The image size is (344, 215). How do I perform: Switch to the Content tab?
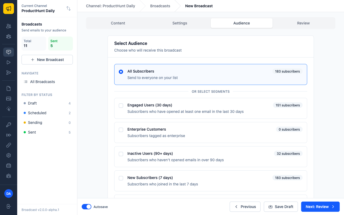point(118,23)
